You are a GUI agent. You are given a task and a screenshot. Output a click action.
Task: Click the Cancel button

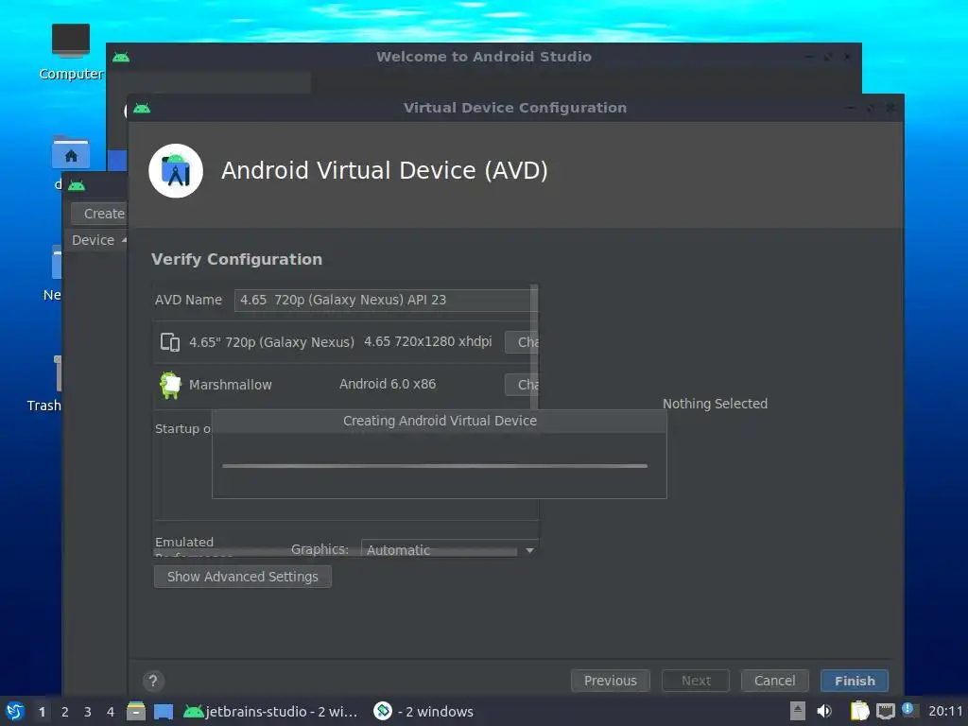[x=775, y=681]
